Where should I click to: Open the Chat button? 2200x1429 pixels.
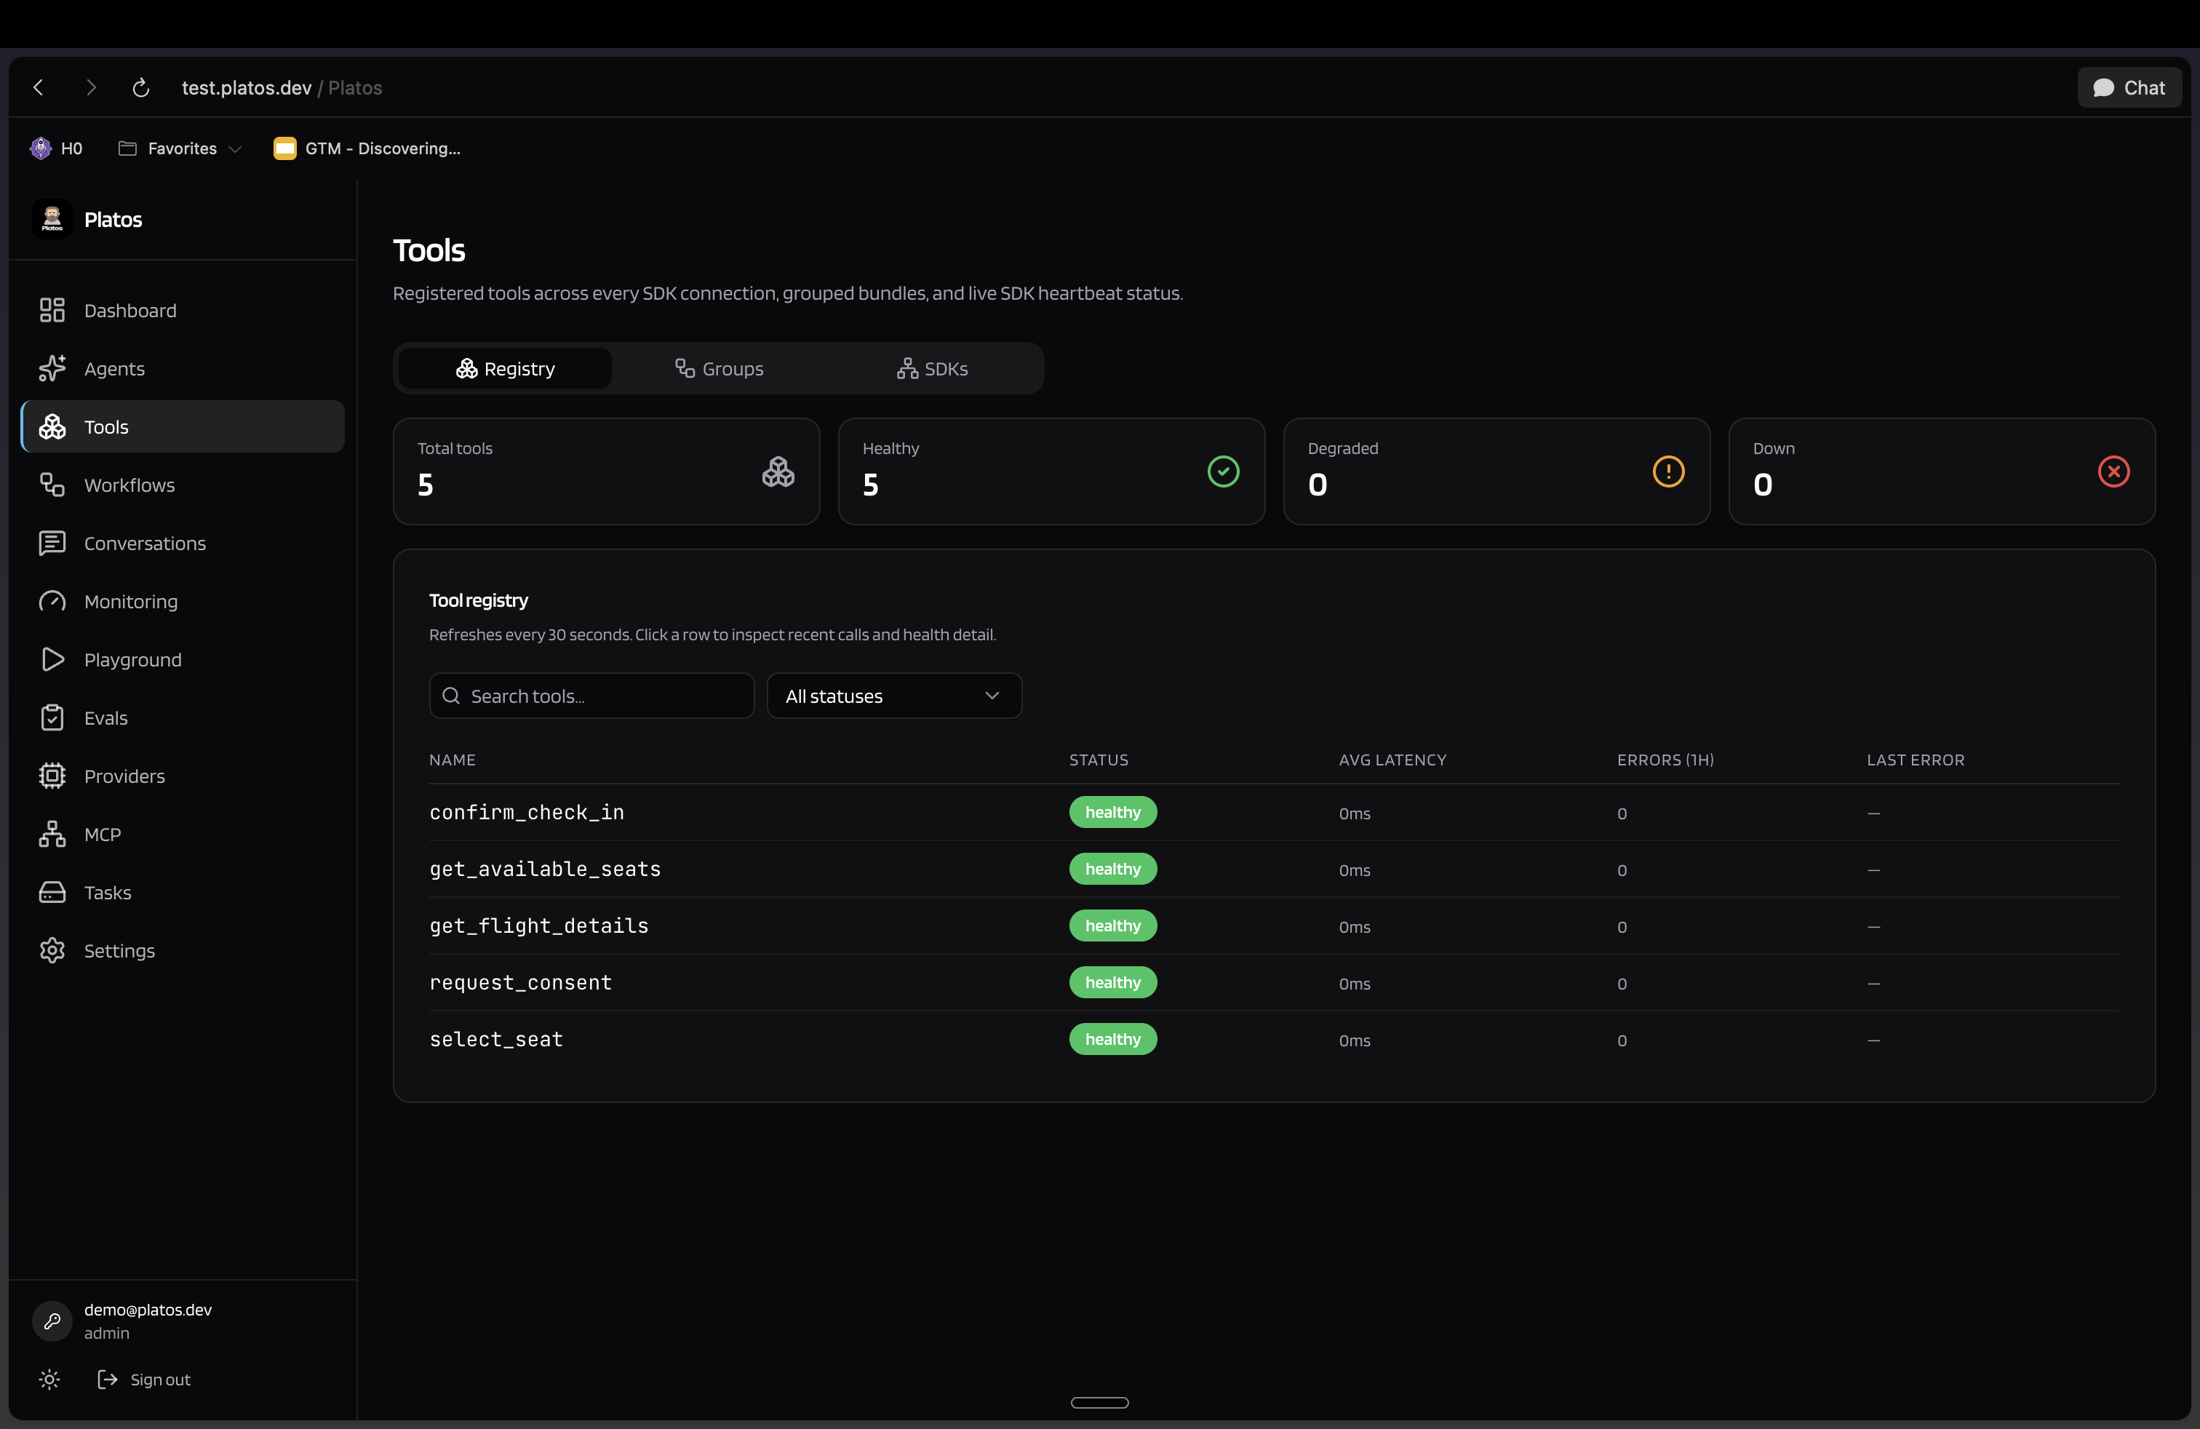coord(2128,88)
